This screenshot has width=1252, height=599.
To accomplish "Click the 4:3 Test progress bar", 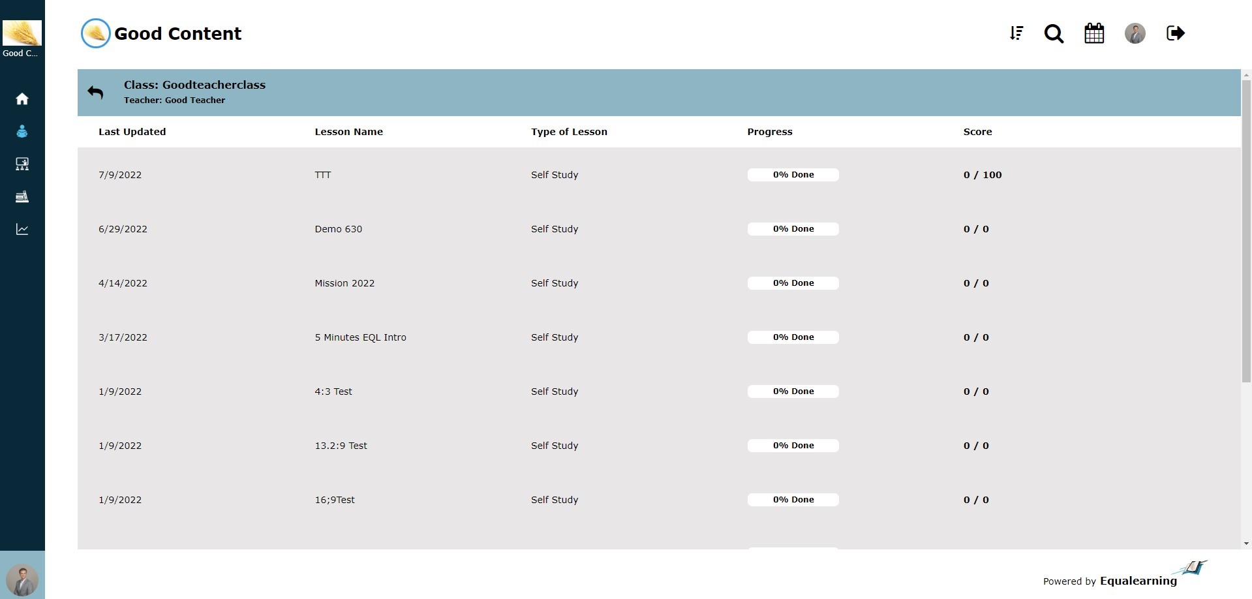I will click(793, 392).
